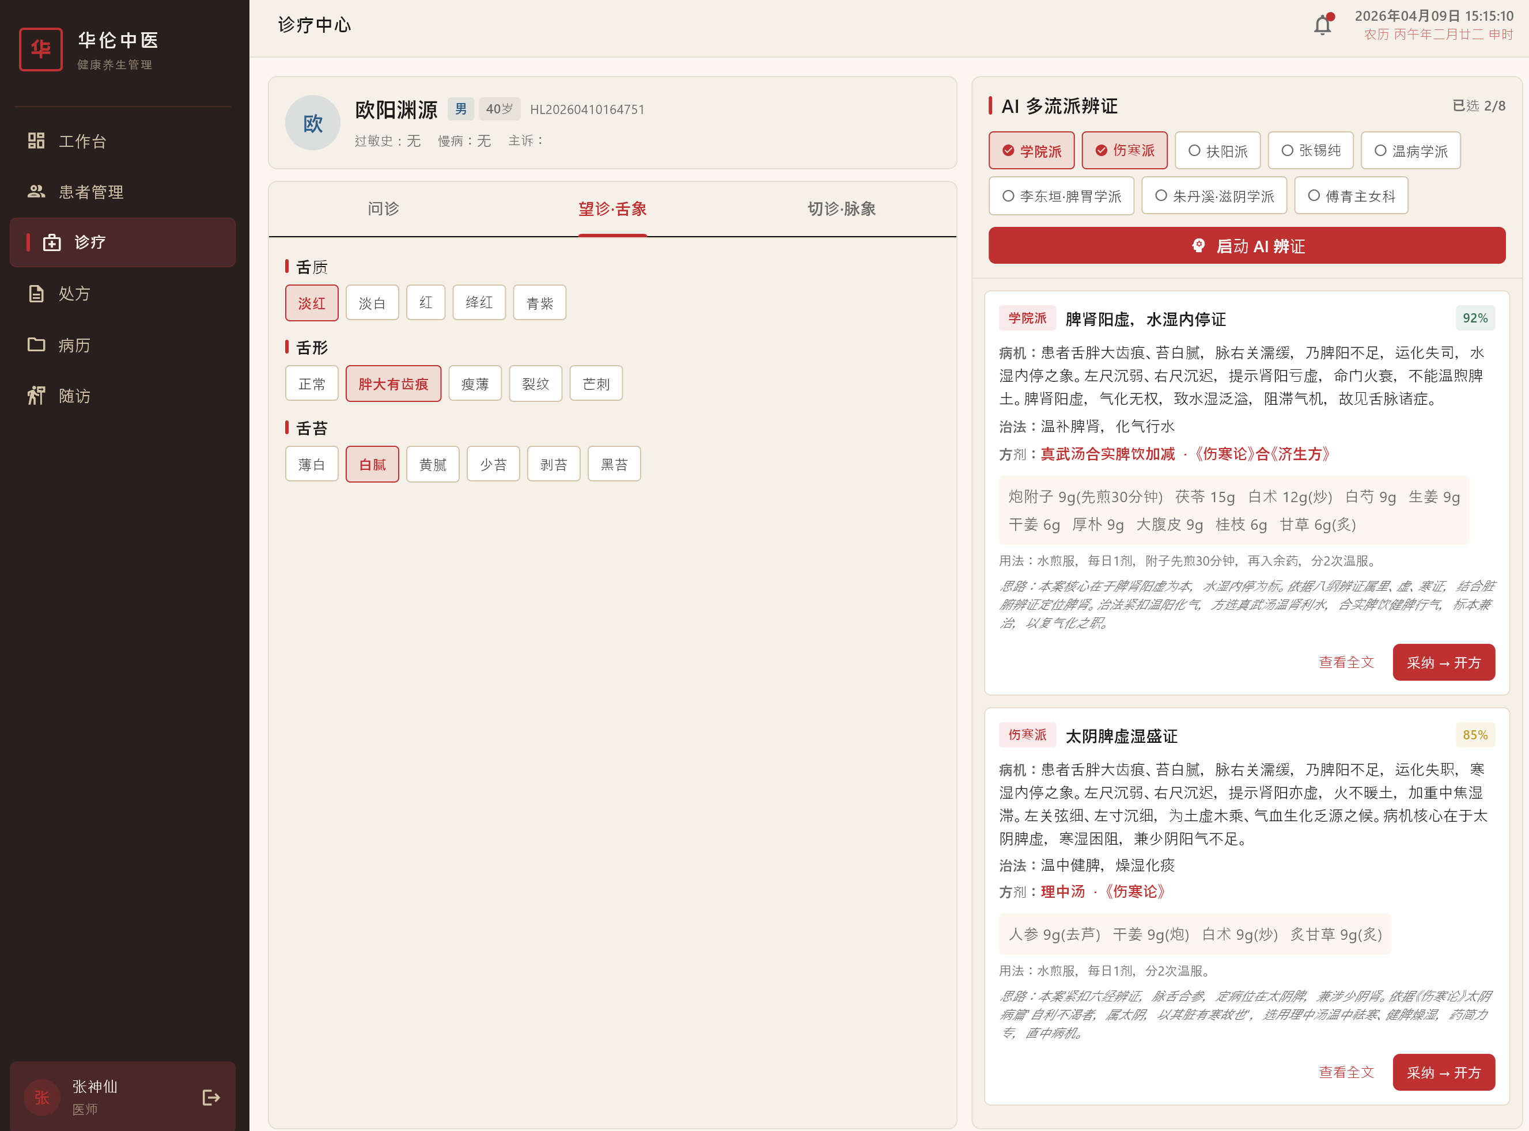Click the notification bell icon

coord(1322,25)
